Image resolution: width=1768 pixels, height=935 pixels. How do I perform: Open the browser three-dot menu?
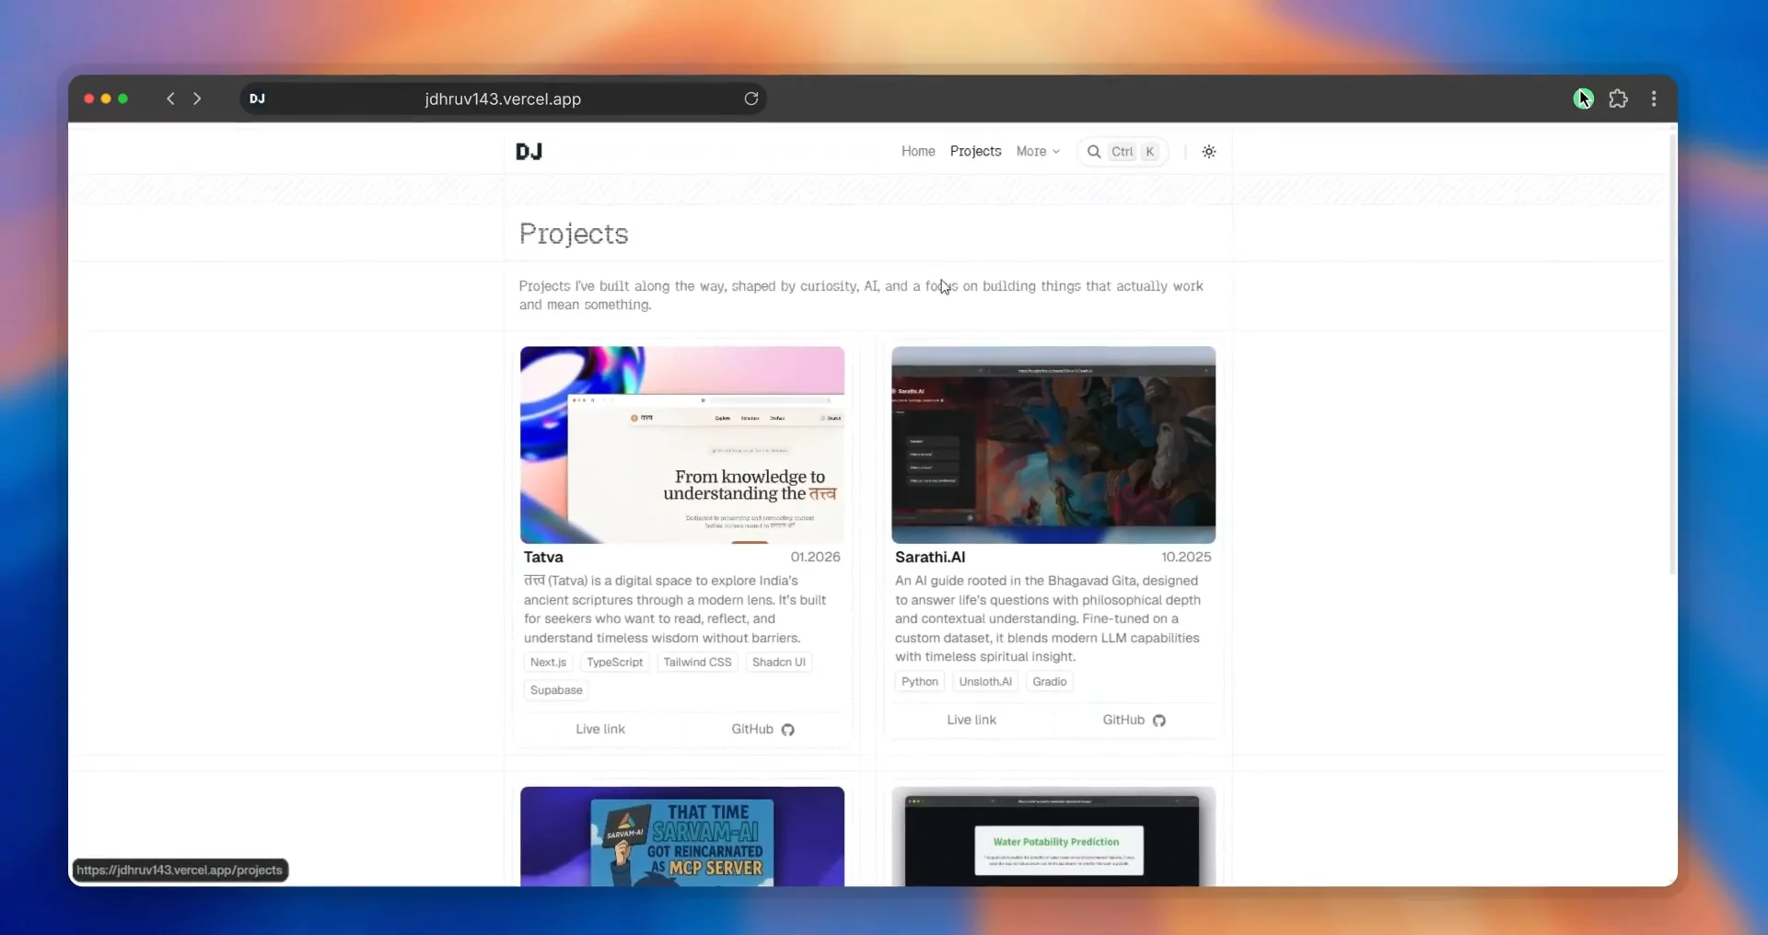pos(1654,98)
